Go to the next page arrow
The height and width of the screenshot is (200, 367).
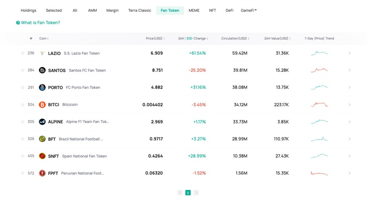click(x=196, y=192)
